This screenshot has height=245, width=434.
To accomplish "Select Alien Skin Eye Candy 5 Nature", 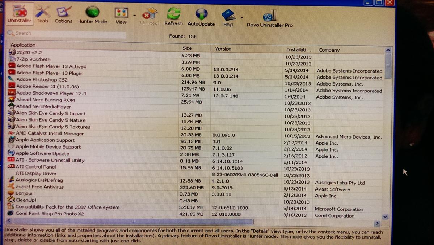I will coord(51,120).
